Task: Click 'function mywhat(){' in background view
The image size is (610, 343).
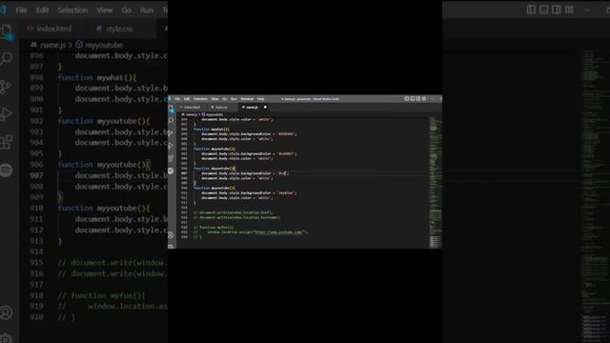Action: click(x=97, y=78)
